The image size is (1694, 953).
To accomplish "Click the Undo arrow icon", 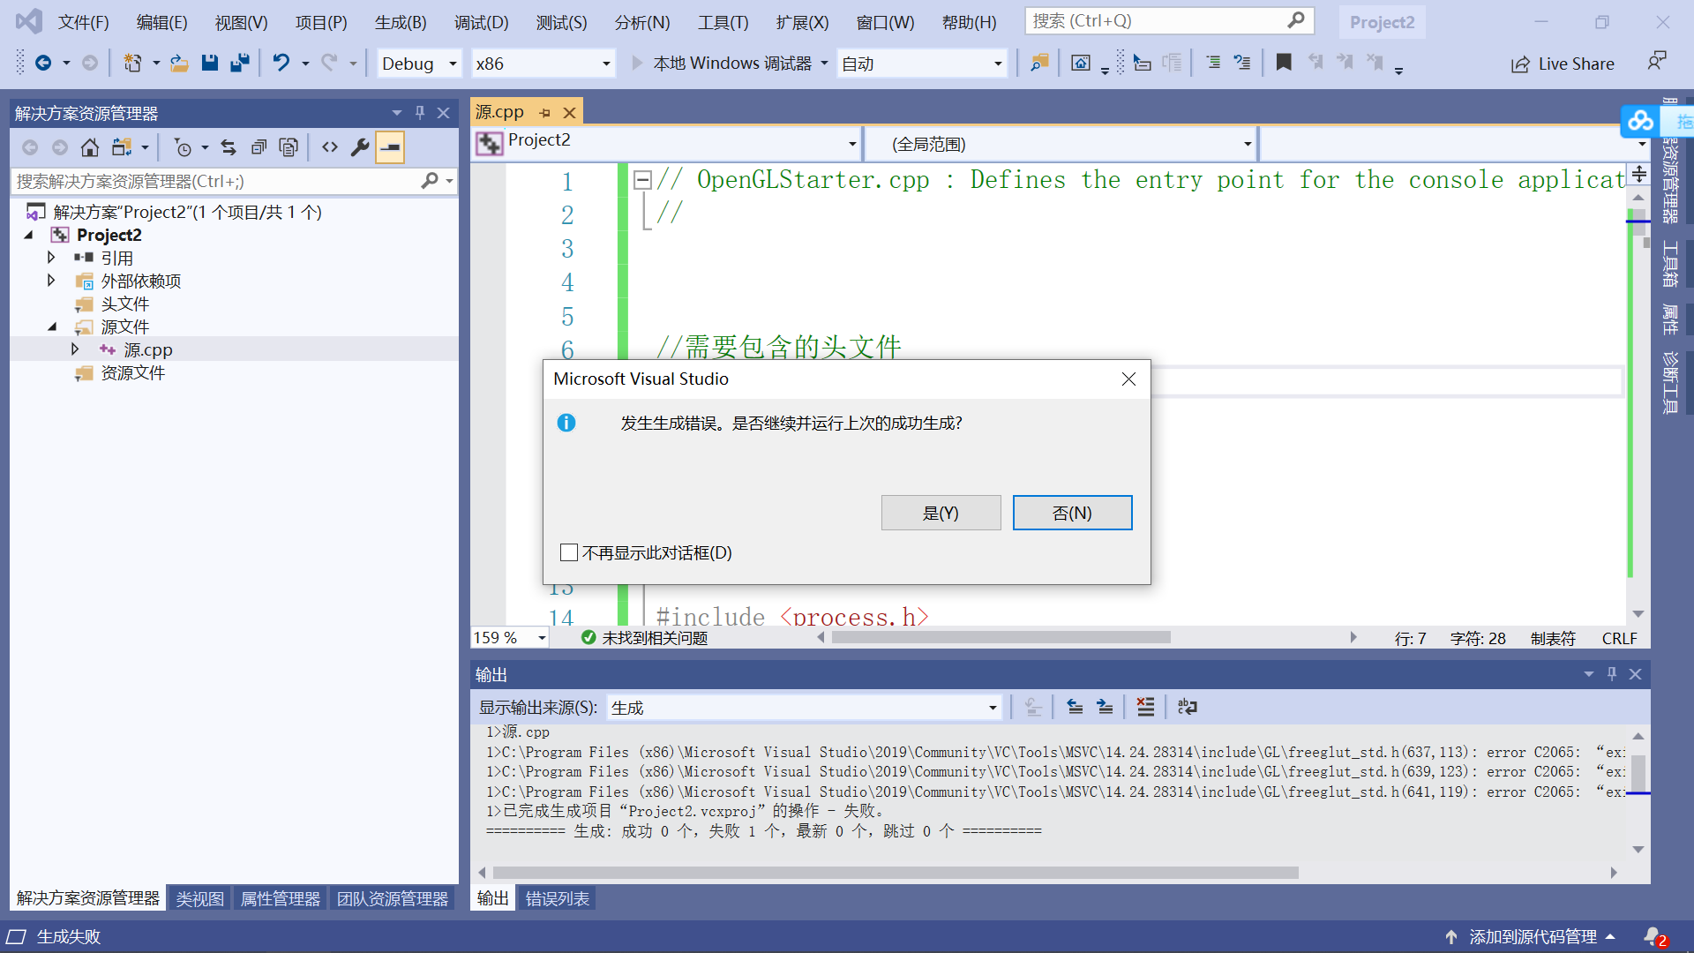I will (x=281, y=63).
